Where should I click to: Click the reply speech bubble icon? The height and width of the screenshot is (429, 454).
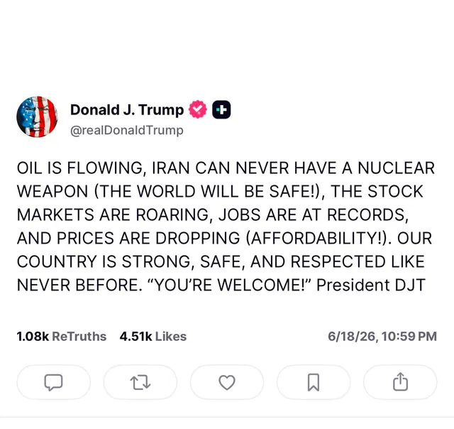54,382
